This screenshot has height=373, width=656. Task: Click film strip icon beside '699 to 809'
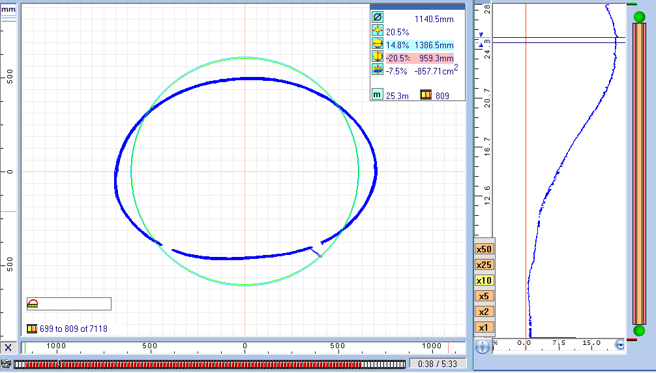click(32, 329)
